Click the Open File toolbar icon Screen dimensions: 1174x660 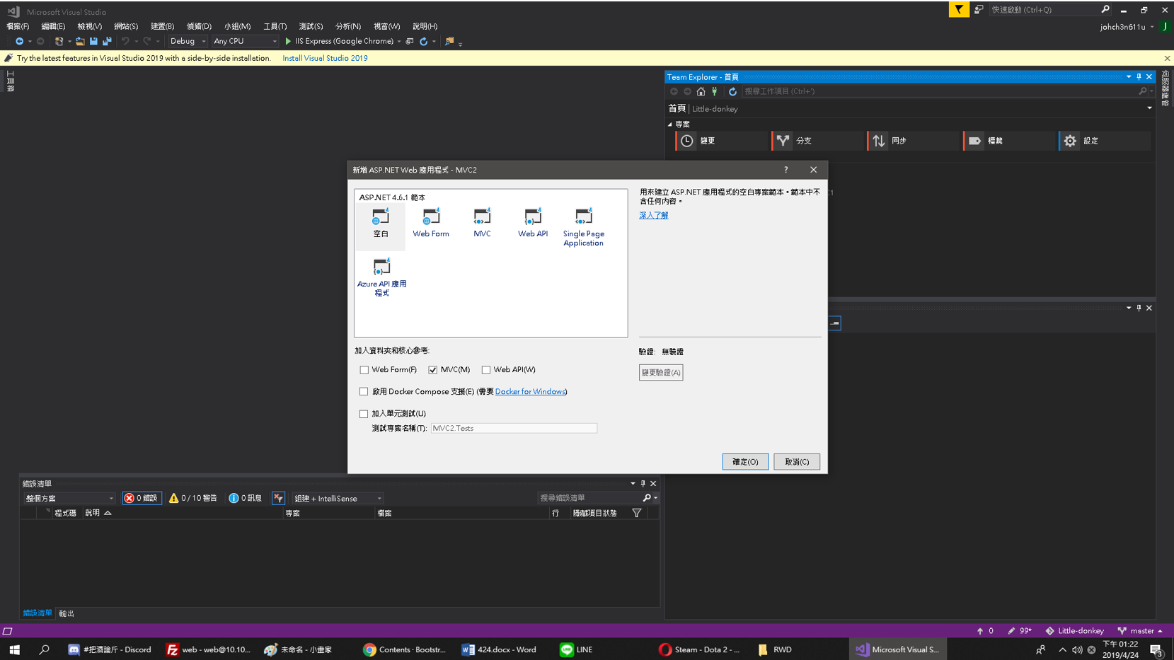(x=80, y=41)
